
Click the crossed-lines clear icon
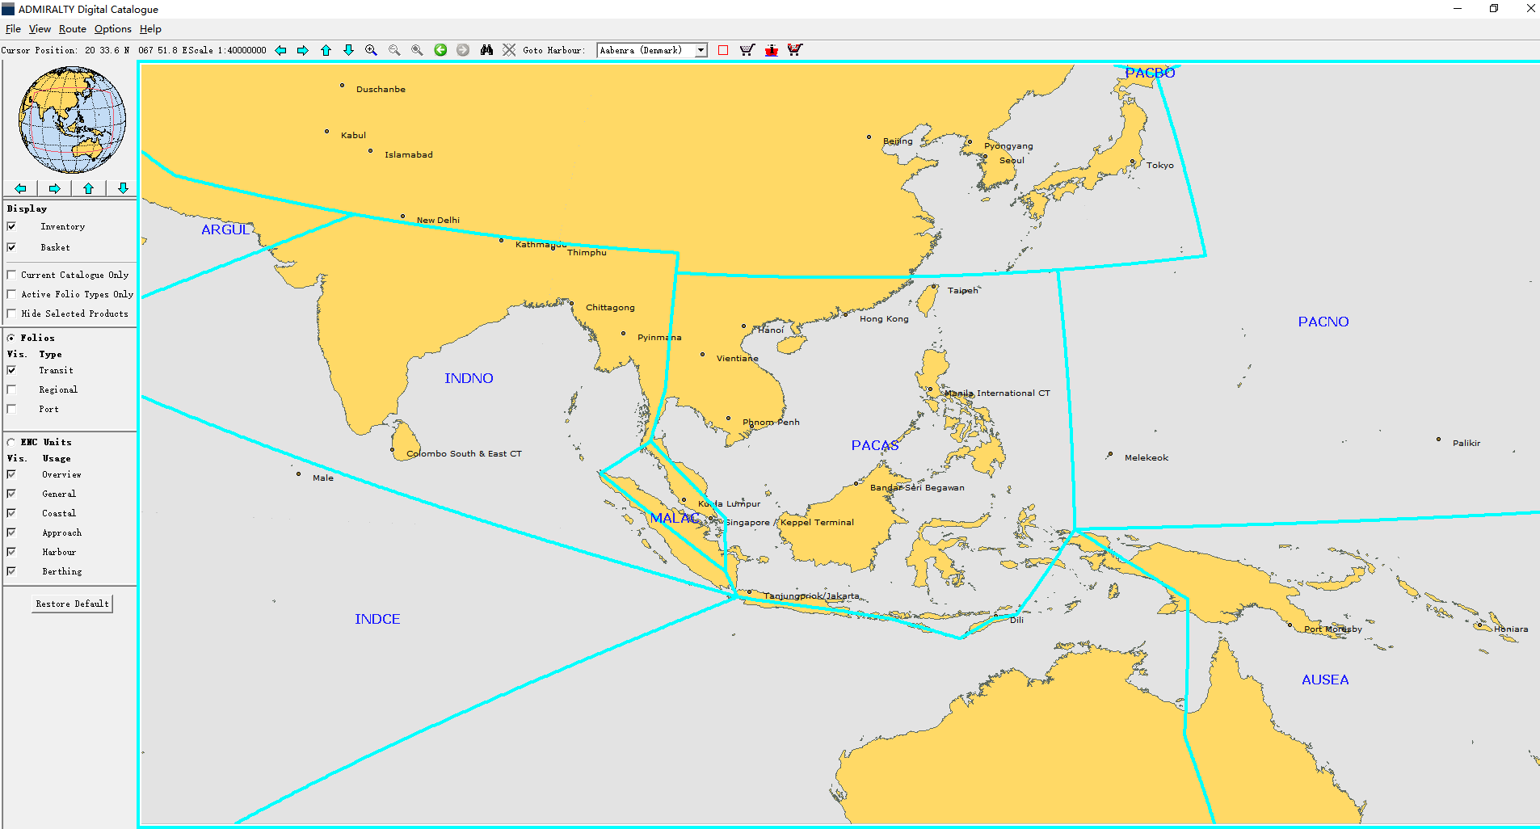click(x=509, y=50)
